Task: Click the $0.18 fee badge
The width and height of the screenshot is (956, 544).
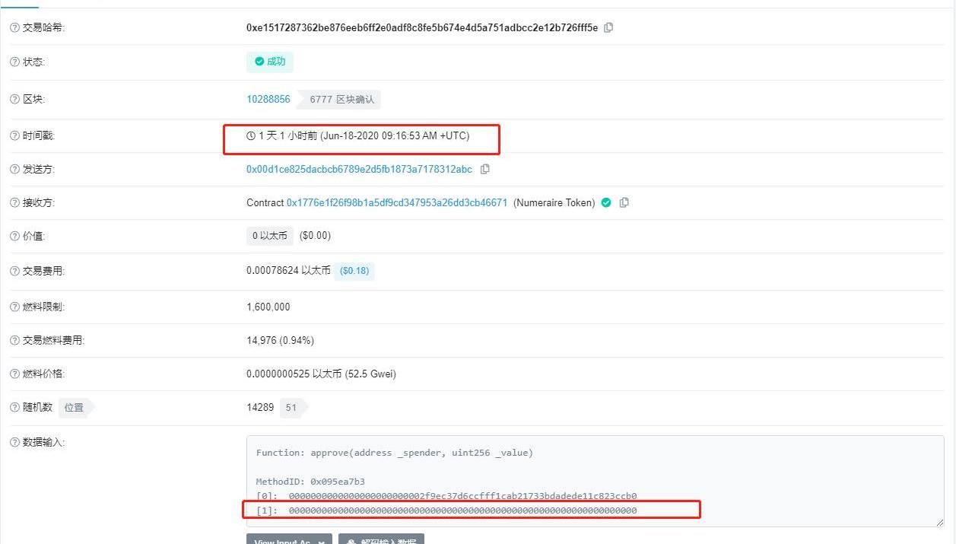Action: pos(354,271)
